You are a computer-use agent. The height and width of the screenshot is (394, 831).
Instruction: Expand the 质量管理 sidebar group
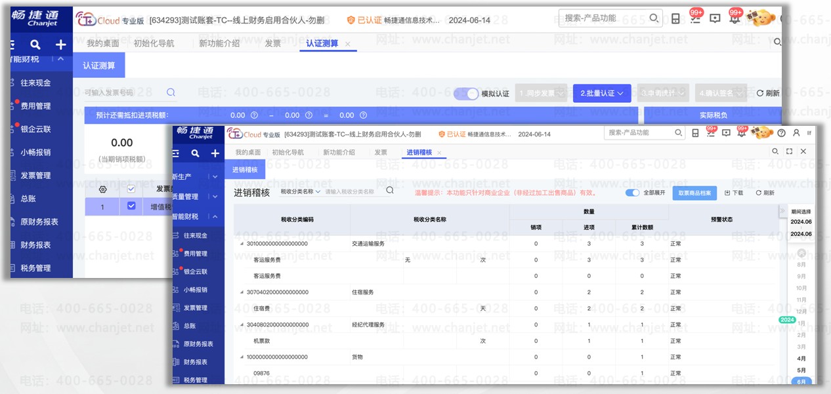click(215, 197)
